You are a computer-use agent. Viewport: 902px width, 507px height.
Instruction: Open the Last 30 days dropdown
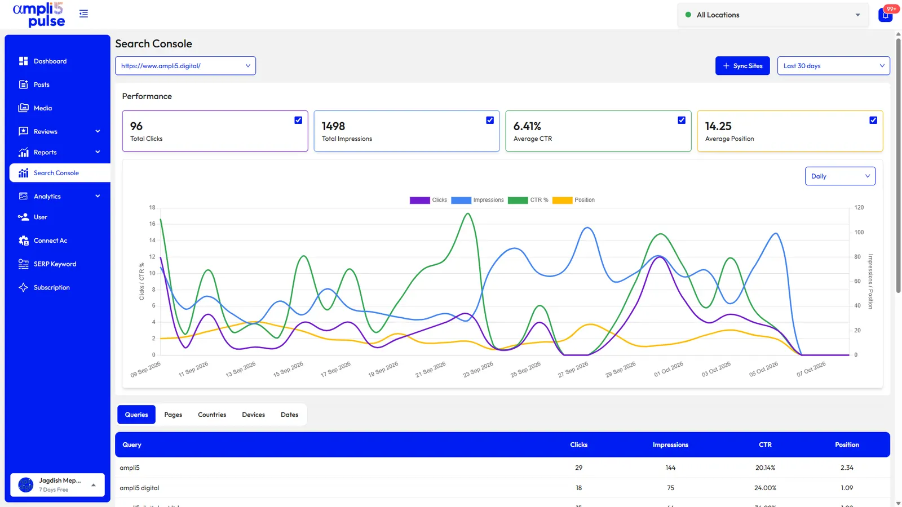pos(834,66)
